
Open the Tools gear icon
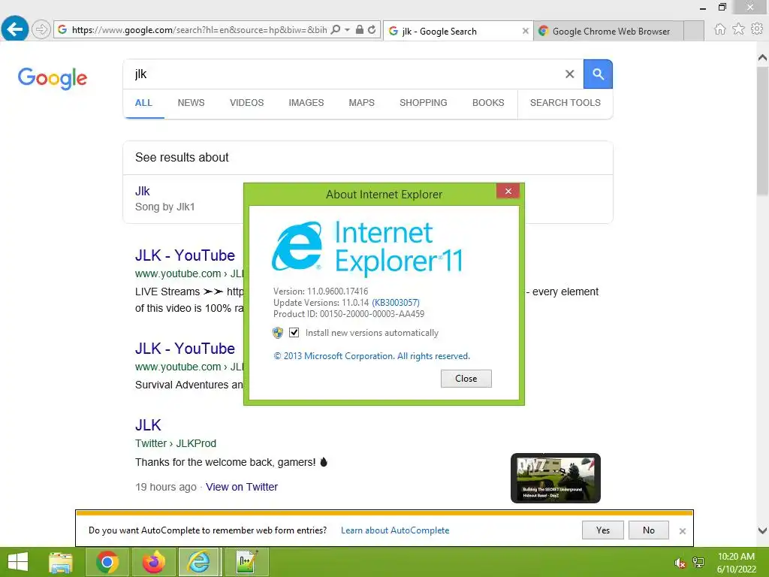757,29
